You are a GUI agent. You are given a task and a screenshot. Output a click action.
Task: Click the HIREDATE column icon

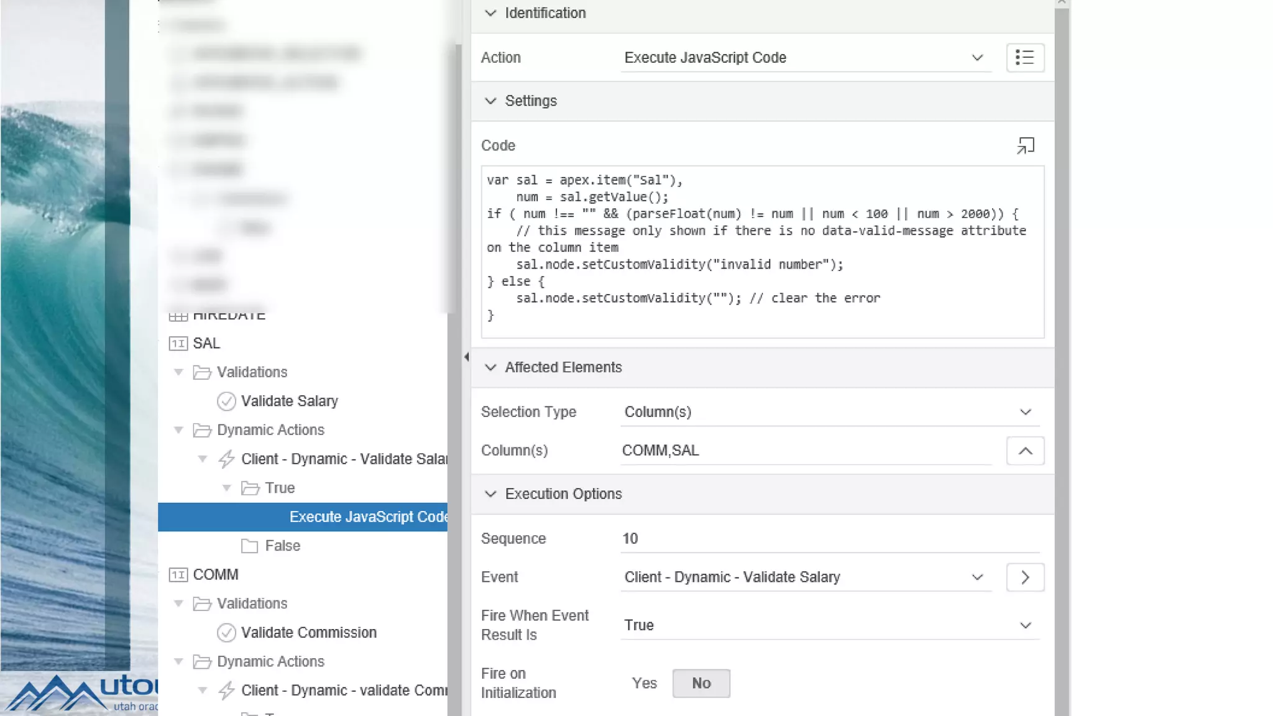(178, 316)
